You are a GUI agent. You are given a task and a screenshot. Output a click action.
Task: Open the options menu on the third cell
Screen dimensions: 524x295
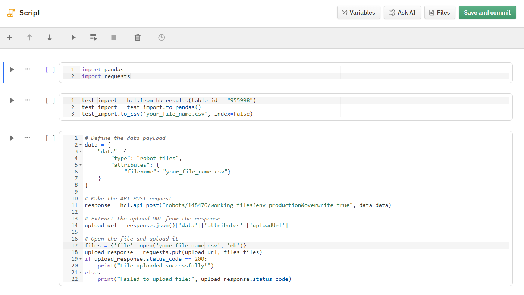pos(27,138)
